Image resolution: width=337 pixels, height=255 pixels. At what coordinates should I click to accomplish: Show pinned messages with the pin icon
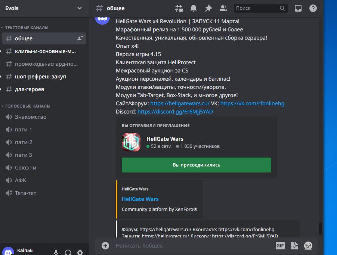pos(208,8)
